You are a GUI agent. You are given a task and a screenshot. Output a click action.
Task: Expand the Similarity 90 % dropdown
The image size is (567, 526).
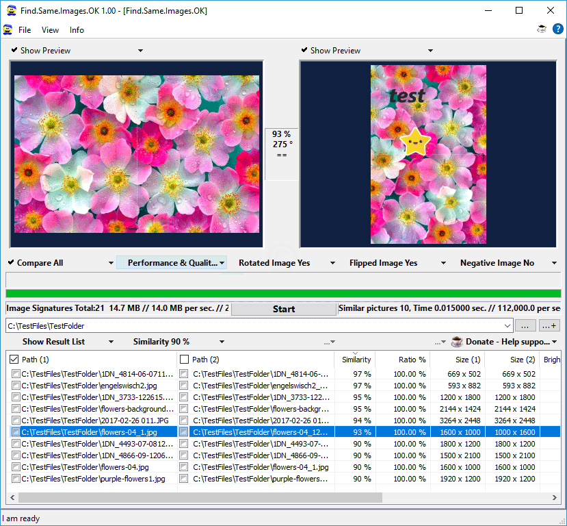pyautogui.click(x=222, y=342)
